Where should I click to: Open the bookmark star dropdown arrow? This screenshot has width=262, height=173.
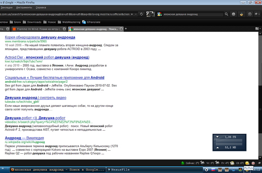[x=136, y=14]
